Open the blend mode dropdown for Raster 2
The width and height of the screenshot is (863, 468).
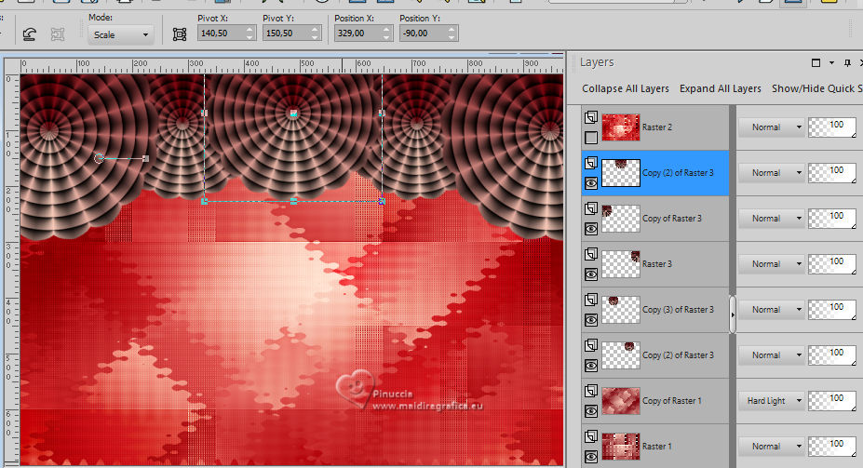point(770,127)
